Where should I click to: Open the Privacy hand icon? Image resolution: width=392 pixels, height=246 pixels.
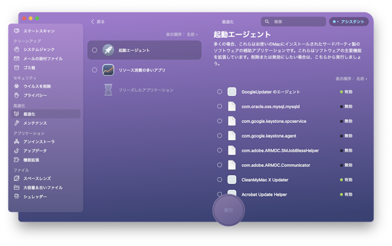point(17,95)
